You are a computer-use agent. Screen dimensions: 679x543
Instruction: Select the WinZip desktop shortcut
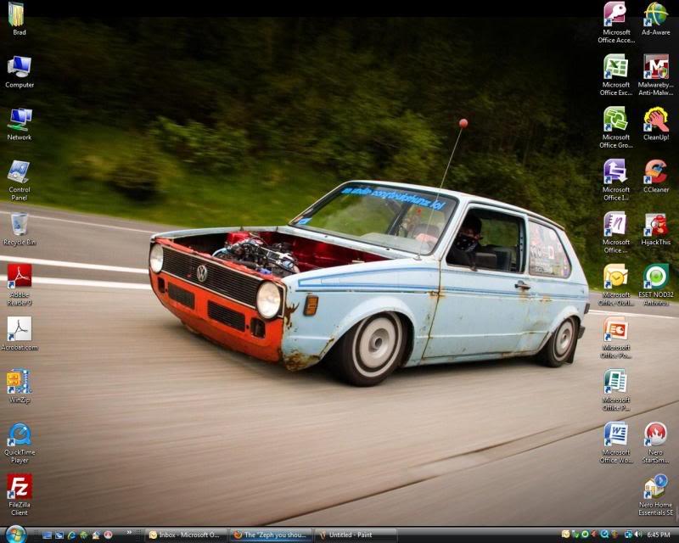(20, 386)
